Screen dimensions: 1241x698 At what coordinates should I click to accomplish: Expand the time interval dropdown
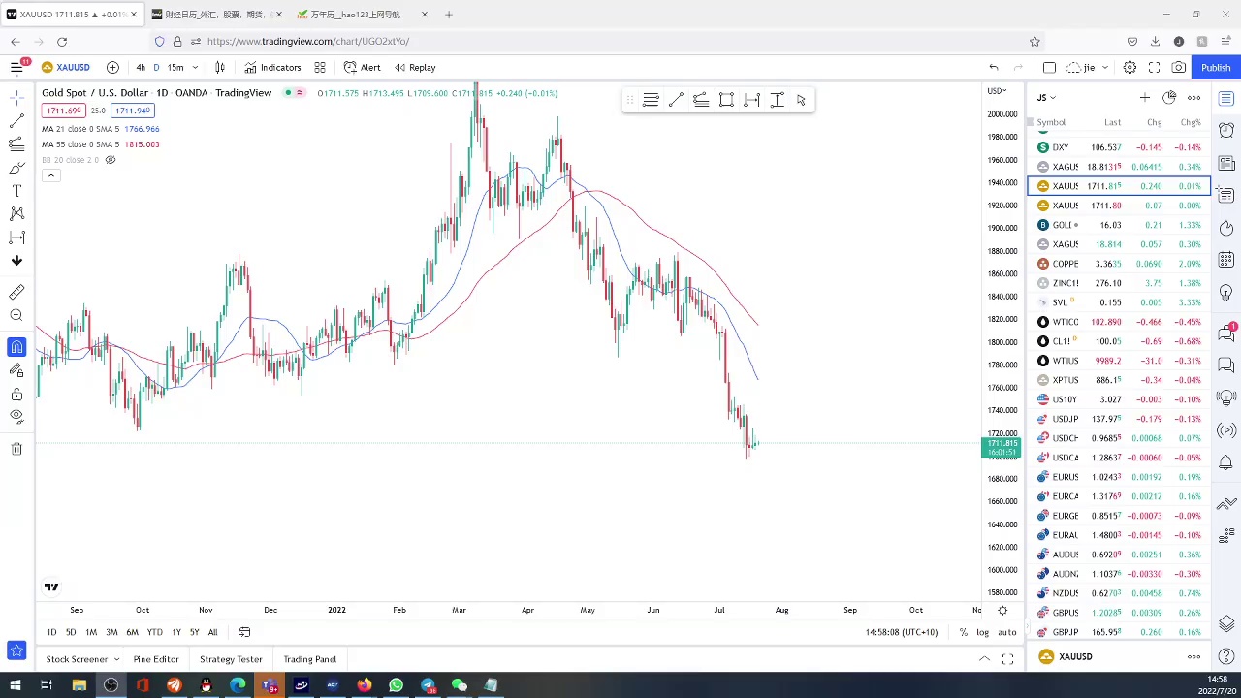point(195,67)
